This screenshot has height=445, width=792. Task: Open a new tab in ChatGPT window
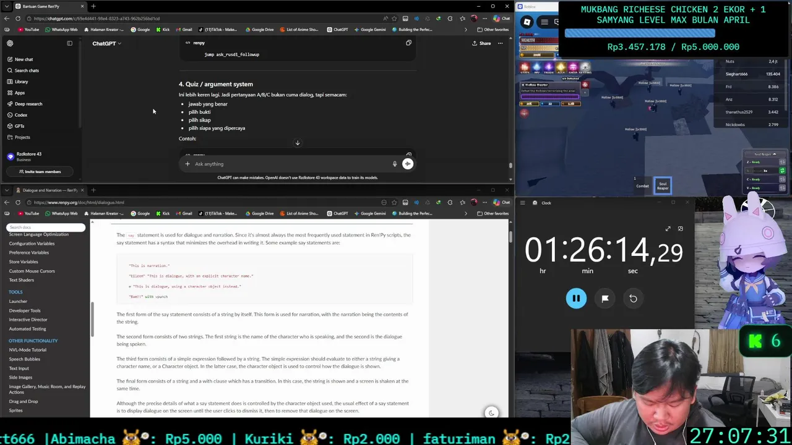pyautogui.click(x=93, y=6)
